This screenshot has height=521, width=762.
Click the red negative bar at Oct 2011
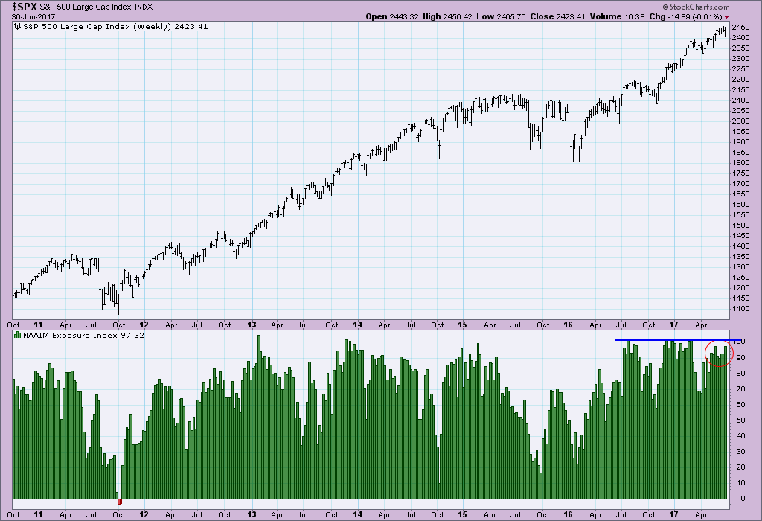[120, 501]
